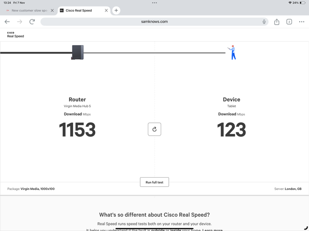Switch to the New customer slow speed tab
309x231 pixels.
click(x=28, y=10)
